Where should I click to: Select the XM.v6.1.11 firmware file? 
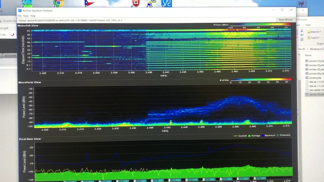pyautogui.click(x=315, y=82)
